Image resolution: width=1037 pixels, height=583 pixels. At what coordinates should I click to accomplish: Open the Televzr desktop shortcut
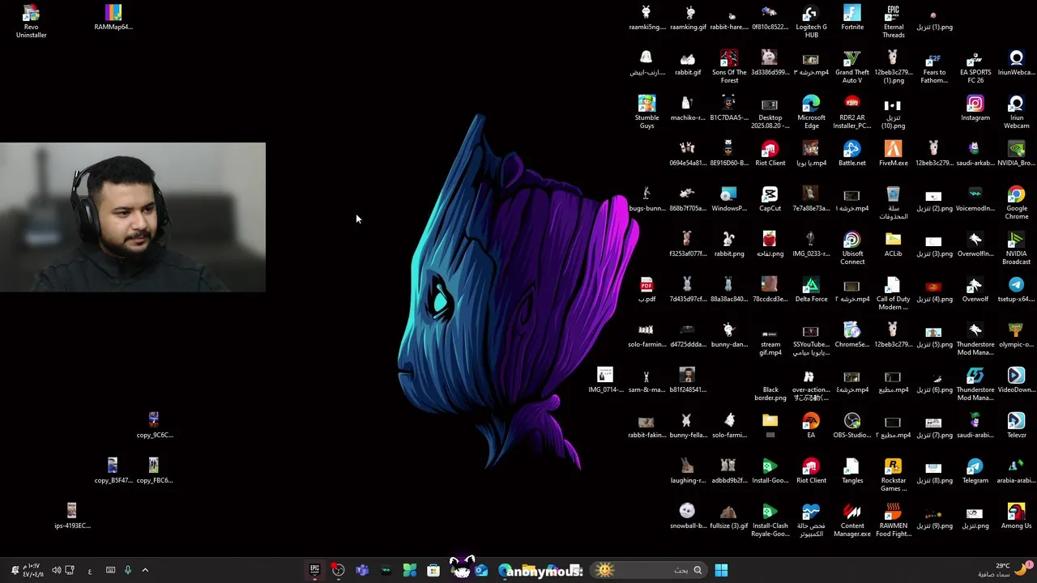coord(1016,426)
